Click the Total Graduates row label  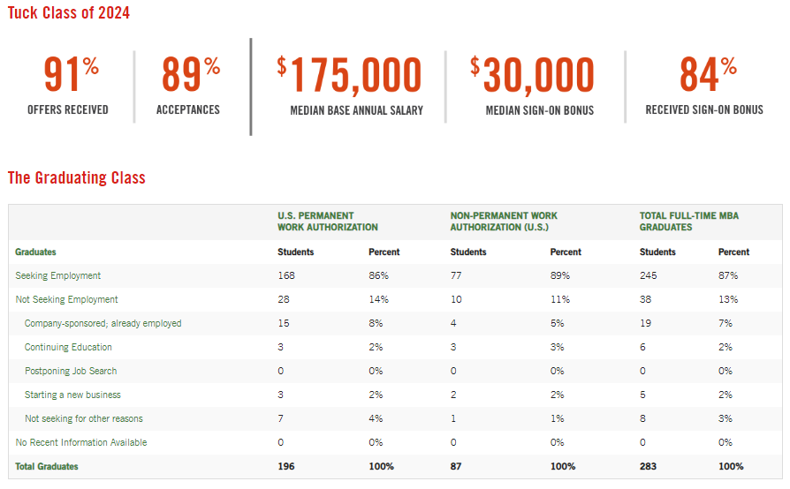(47, 466)
